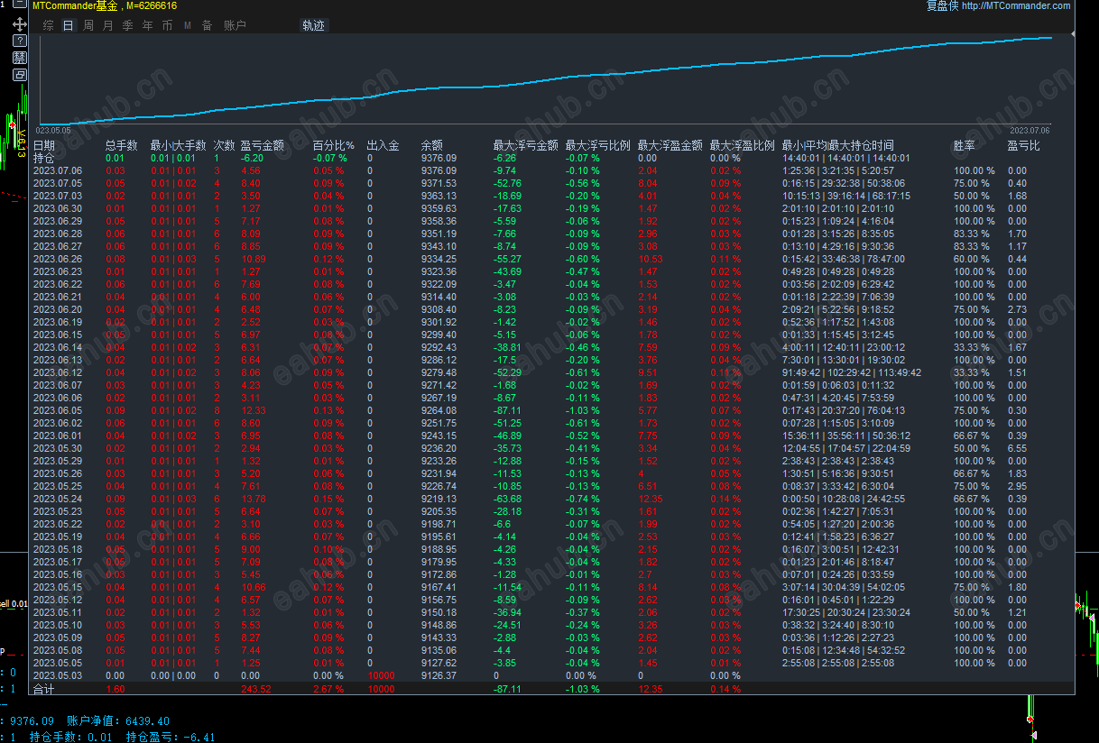Collapse the panel using the minus icon top-left
Screen dimensions: 1099x743
19,4
